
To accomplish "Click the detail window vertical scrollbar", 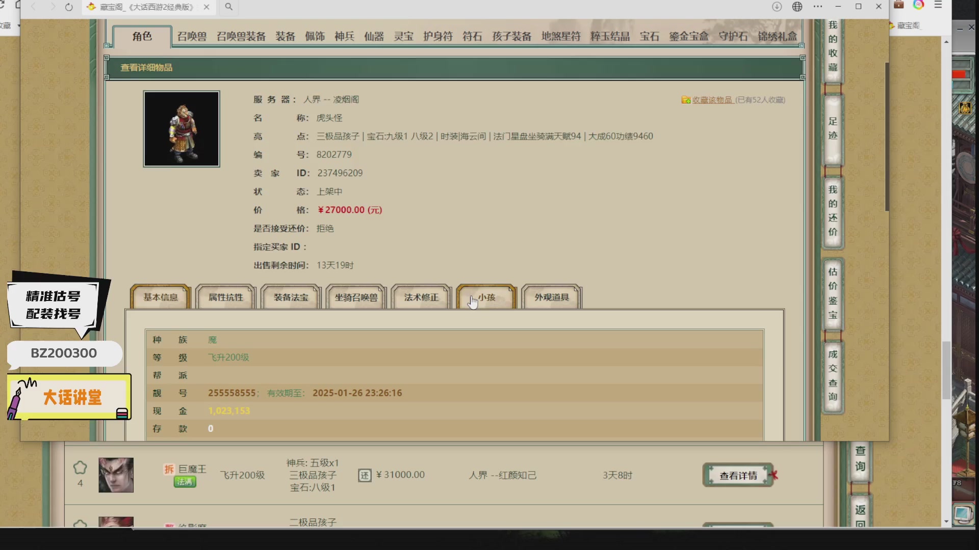I will click(887, 137).
